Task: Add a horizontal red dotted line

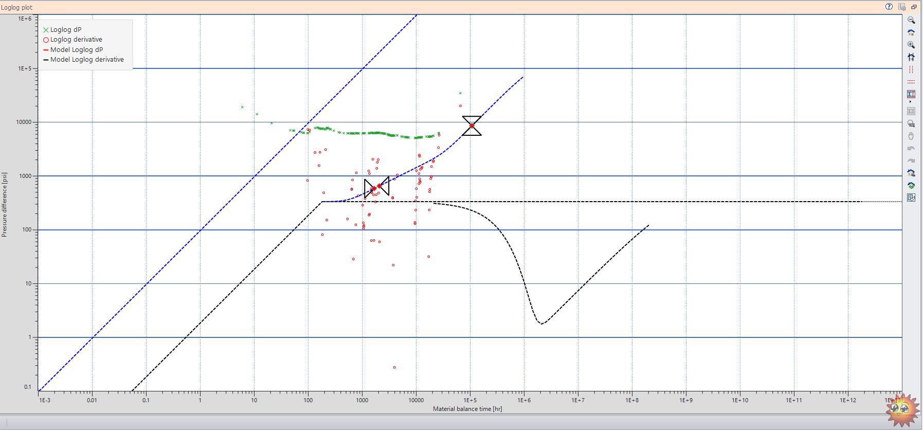Action: click(911, 82)
